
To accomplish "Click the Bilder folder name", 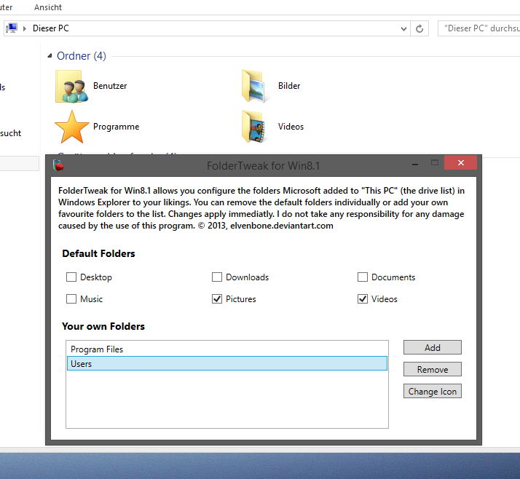I will [x=289, y=86].
